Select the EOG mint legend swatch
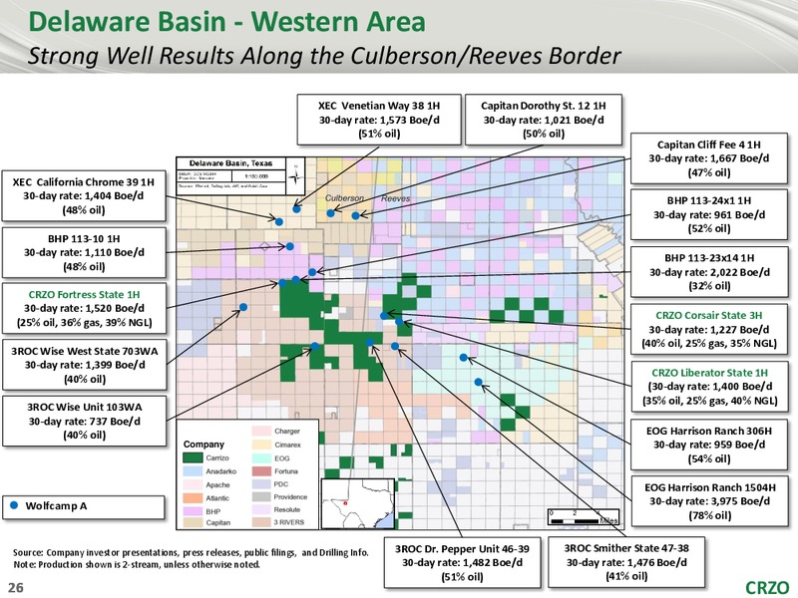The height and width of the screenshot is (598, 798). pyautogui.click(x=261, y=457)
